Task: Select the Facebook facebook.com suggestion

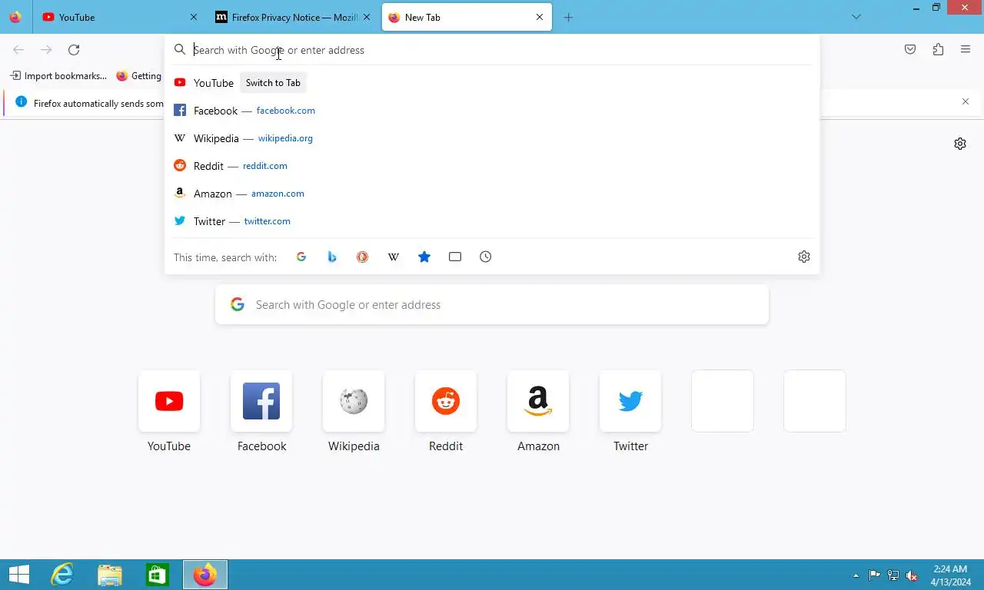Action: pos(492,111)
